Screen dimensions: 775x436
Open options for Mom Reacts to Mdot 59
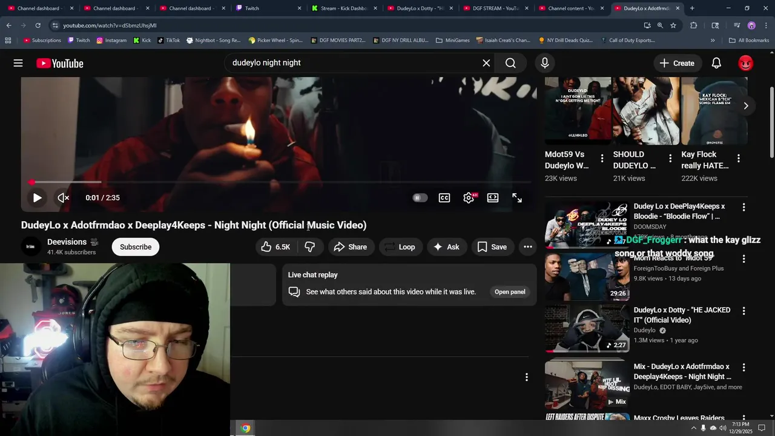point(744,259)
